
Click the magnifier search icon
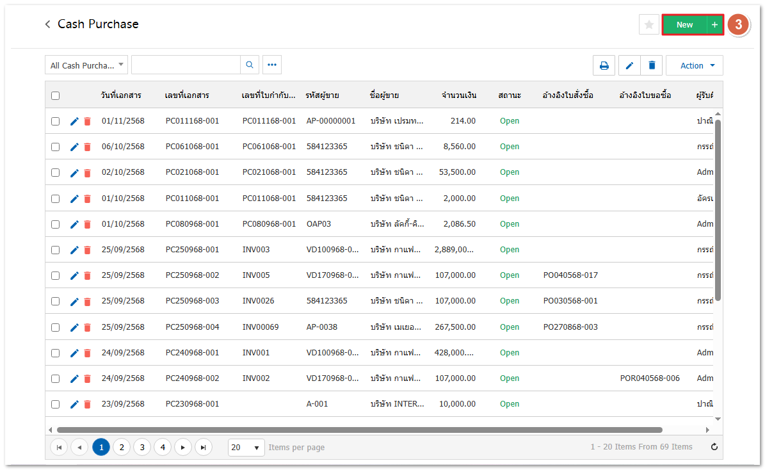tap(250, 65)
